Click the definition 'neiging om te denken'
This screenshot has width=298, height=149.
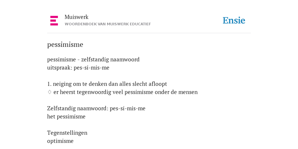click(110, 84)
